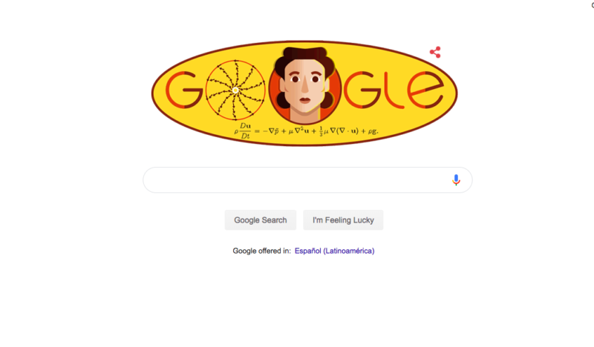Click the Navier-Stokes equation under the doodle
Viewport: 594px width, 347px height.
pos(306,131)
